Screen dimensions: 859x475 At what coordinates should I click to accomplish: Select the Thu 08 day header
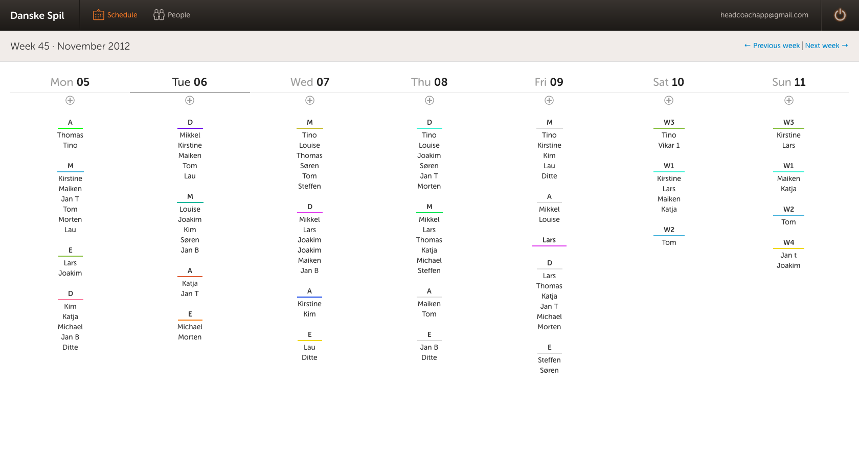pyautogui.click(x=429, y=82)
